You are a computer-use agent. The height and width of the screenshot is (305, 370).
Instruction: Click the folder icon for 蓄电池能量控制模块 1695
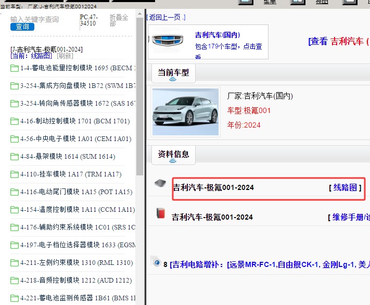15,68
